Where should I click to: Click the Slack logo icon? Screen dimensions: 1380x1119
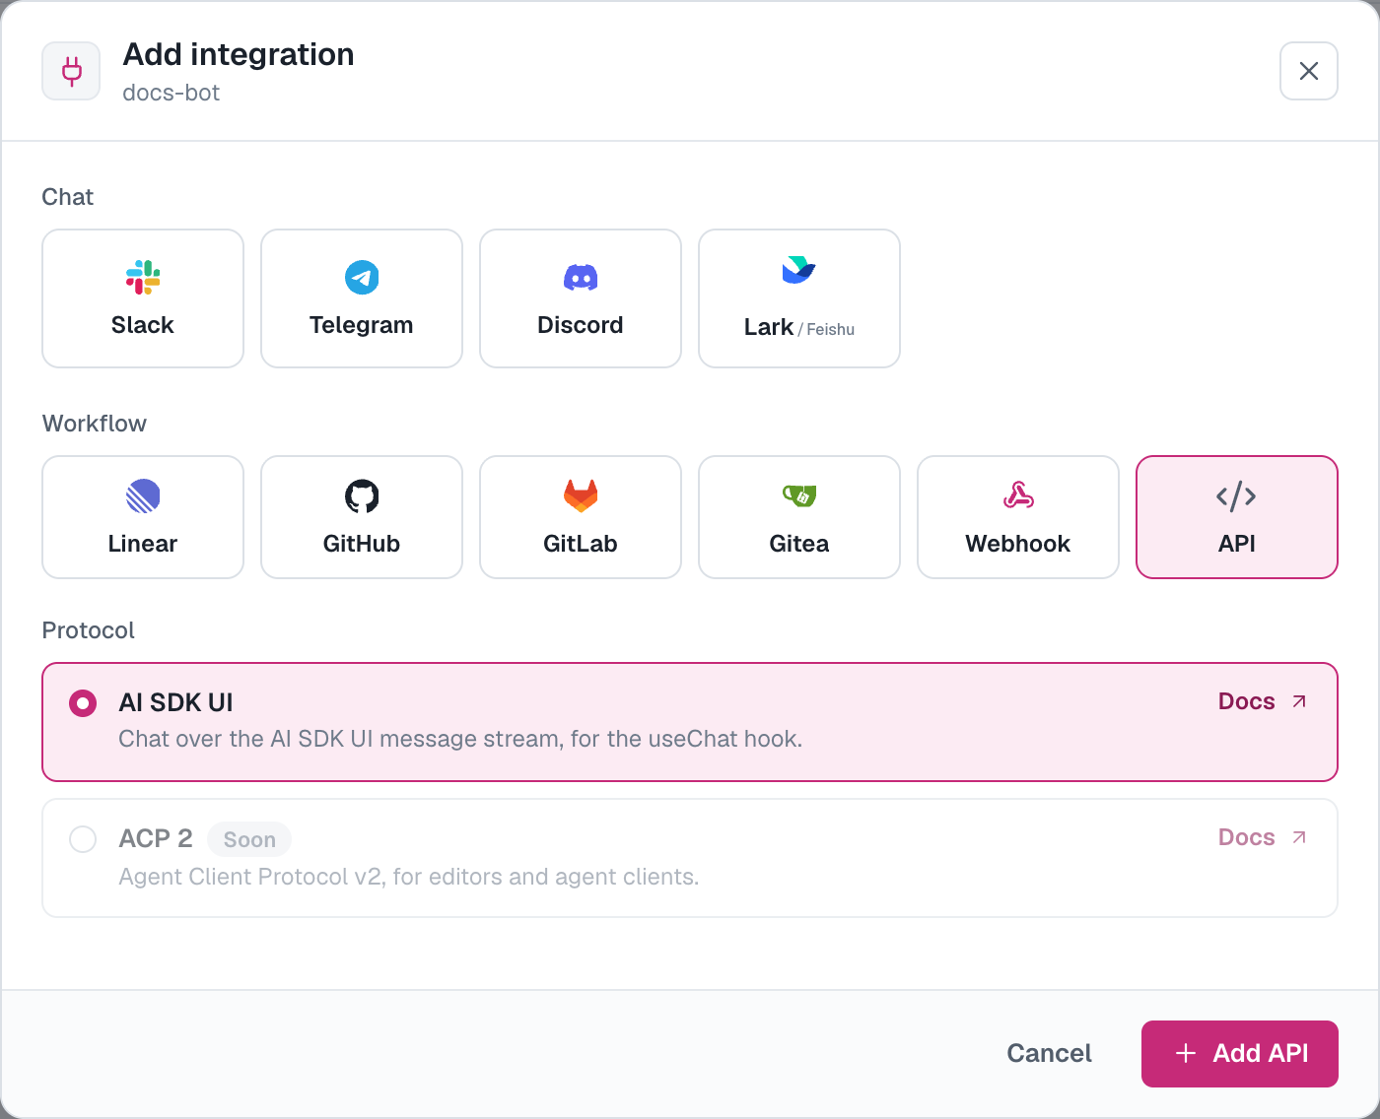143,278
